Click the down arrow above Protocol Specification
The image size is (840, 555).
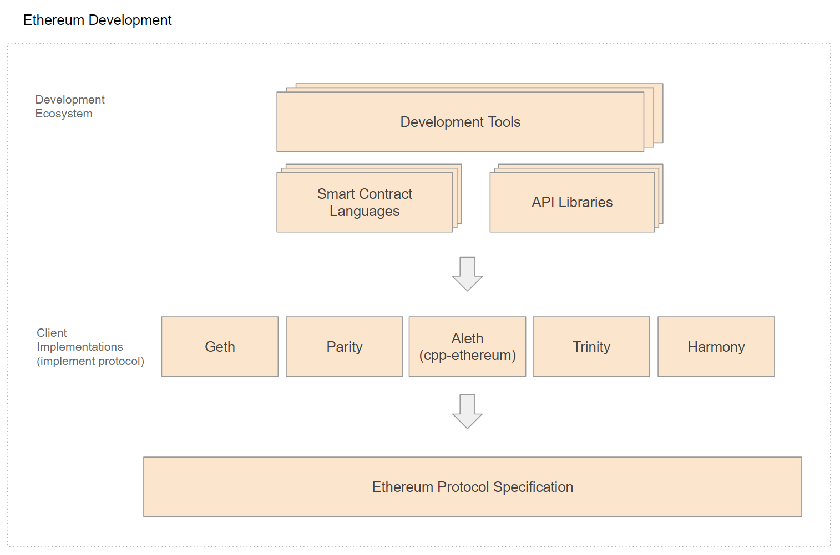tap(467, 412)
